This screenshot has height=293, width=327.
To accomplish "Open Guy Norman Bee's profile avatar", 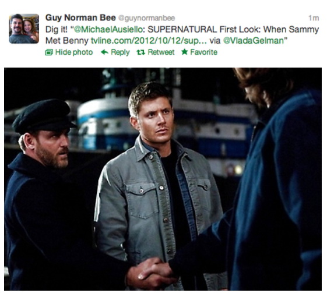I will [x=24, y=29].
